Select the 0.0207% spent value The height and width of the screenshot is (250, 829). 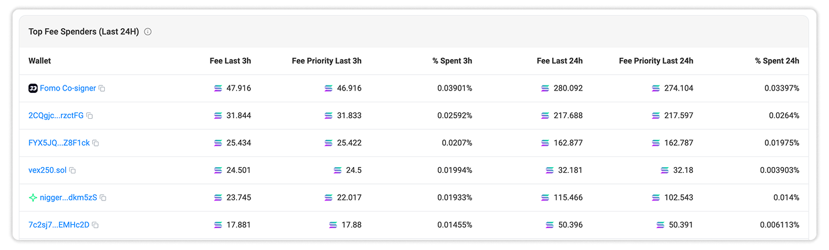[x=457, y=143]
